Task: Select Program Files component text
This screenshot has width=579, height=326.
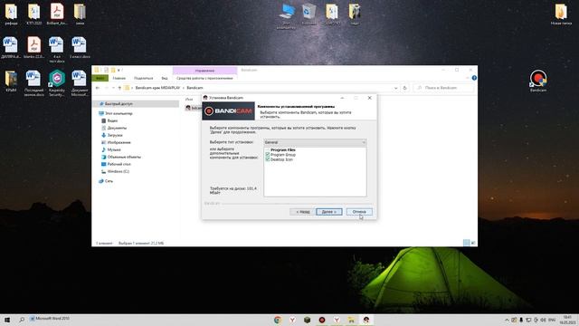Action: 283,150
